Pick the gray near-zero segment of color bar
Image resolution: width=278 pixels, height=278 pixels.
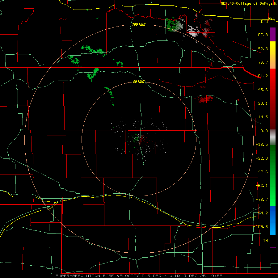[x=273, y=137]
